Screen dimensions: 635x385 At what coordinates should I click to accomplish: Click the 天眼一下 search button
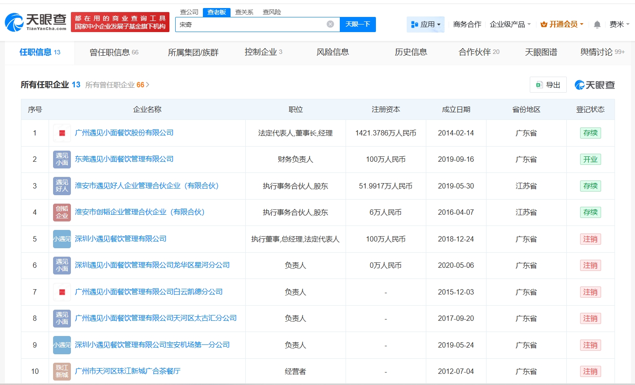tap(358, 25)
